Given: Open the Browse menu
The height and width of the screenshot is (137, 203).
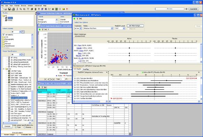Looking at the screenshot, I should click(x=24, y=6).
